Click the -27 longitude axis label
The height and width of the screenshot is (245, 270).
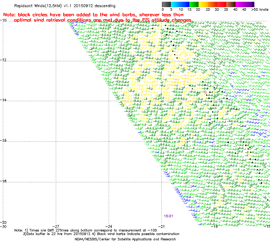click(56, 226)
